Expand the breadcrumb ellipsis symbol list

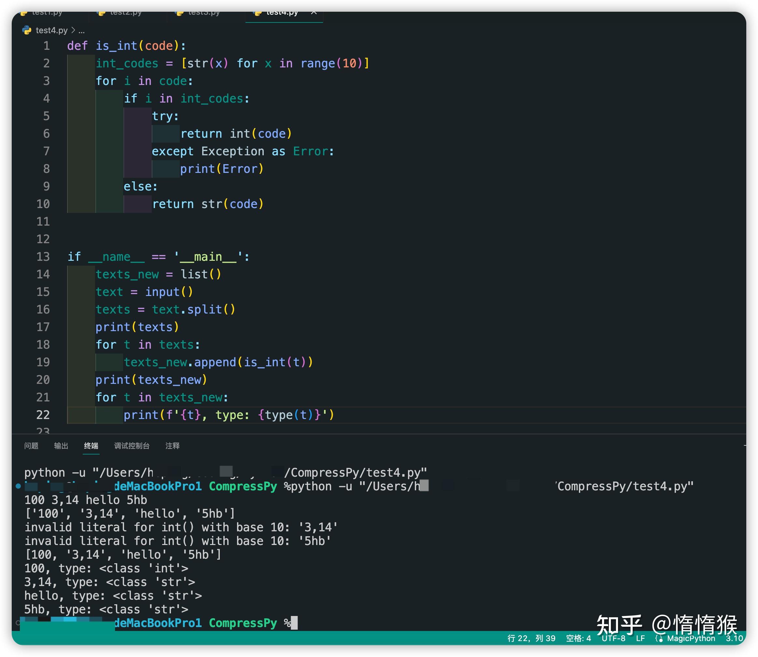(x=81, y=31)
